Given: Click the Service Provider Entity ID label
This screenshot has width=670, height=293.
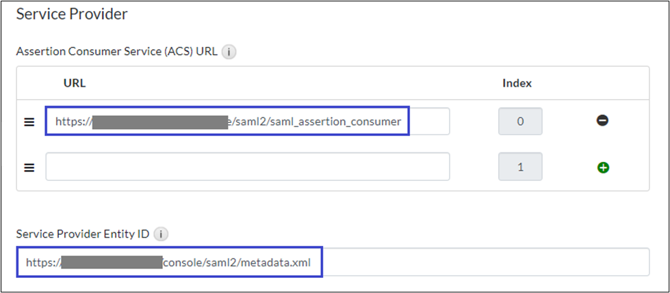Looking at the screenshot, I should (x=82, y=234).
